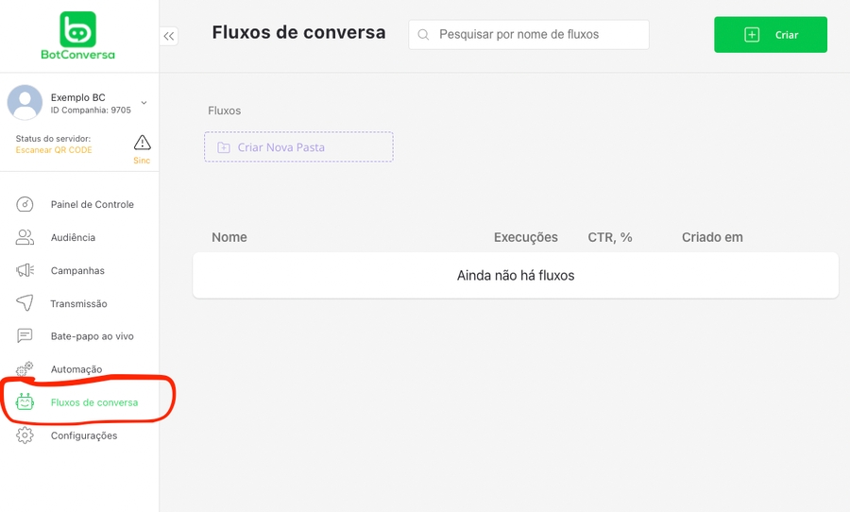Click the Transmissão paper plane icon
Image resolution: width=850 pixels, height=512 pixels.
(25, 303)
